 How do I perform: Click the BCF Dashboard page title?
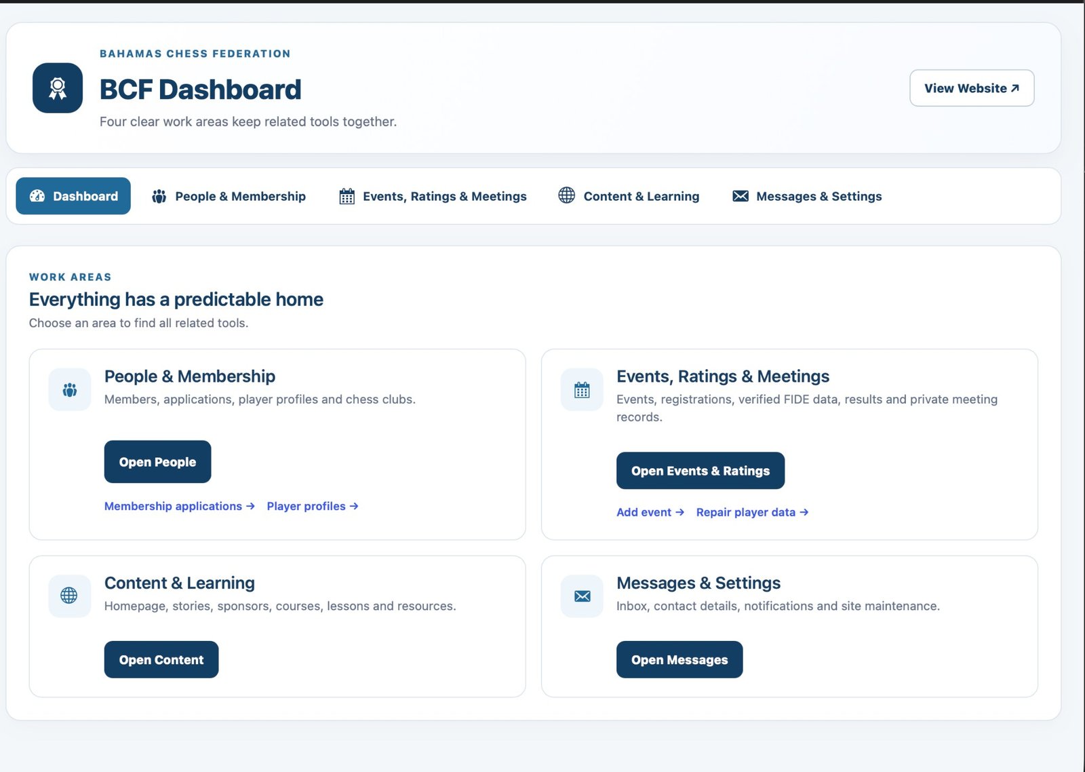click(x=201, y=90)
